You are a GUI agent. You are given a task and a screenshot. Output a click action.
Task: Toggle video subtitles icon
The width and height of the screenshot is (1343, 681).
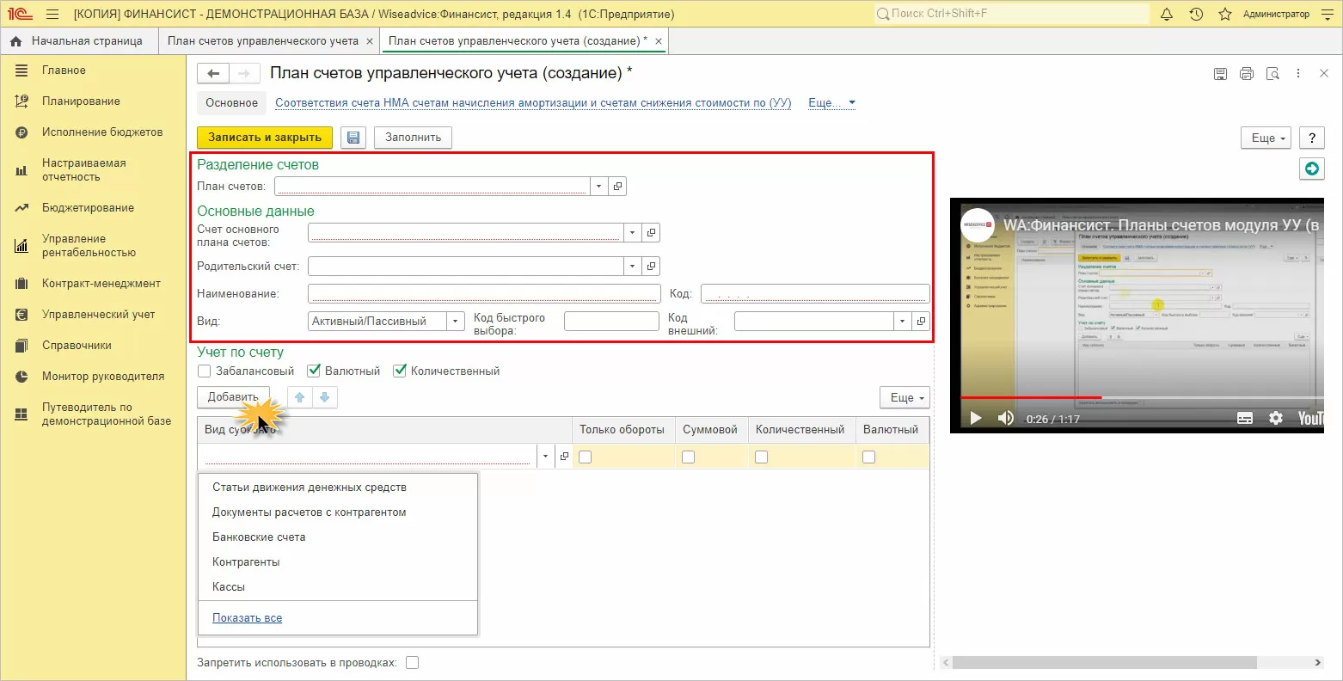(1245, 418)
